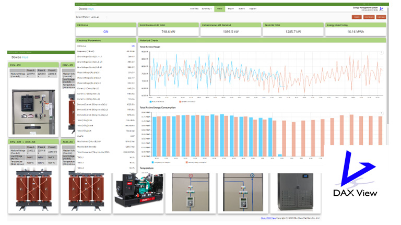Switch to the highlighted Meter tab
Image resolution: width=401 pixels, height=225 pixels.
pyautogui.click(x=219, y=9)
